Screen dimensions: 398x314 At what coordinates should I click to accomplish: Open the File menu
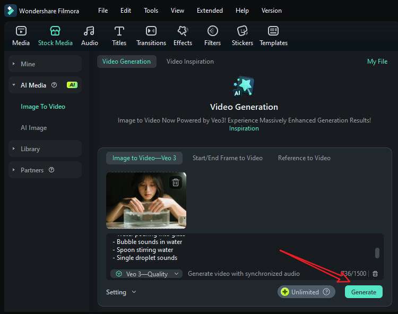(103, 11)
